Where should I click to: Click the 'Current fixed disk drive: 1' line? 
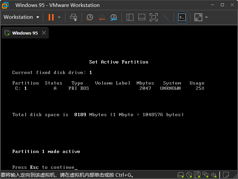click(x=52, y=72)
